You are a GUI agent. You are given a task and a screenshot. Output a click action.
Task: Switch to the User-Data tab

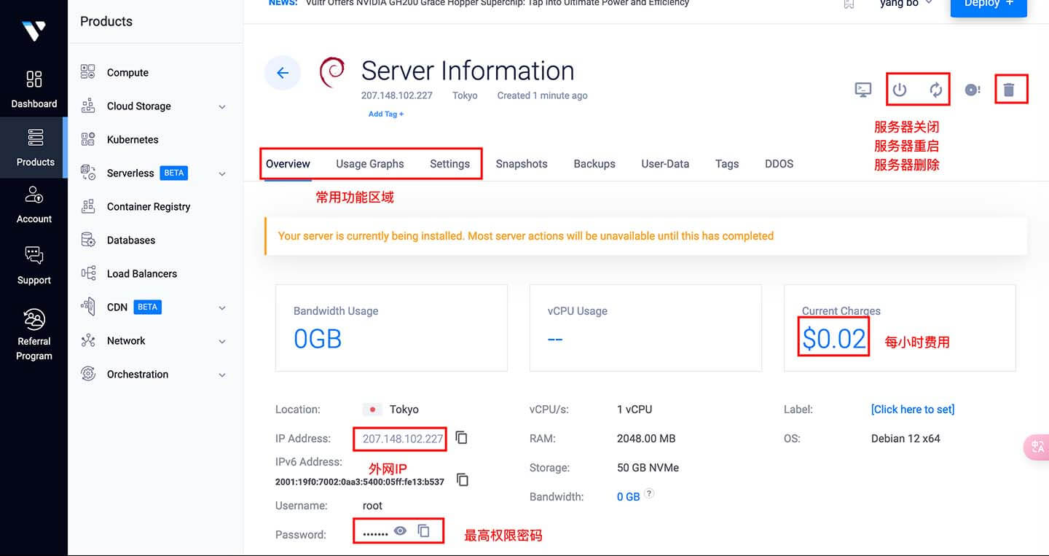point(665,163)
